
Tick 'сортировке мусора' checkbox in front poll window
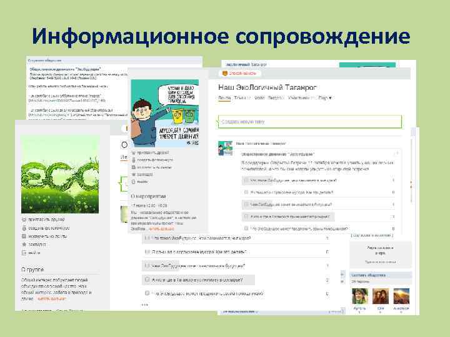[x=147, y=252]
